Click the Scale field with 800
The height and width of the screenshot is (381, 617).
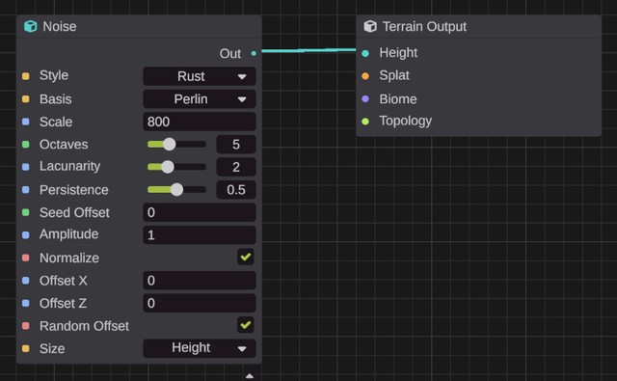200,122
